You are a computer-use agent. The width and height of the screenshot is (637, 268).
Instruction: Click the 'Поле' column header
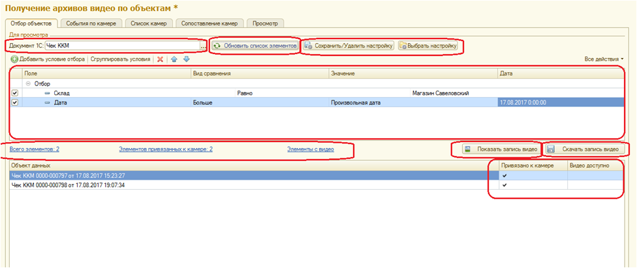tap(106, 74)
